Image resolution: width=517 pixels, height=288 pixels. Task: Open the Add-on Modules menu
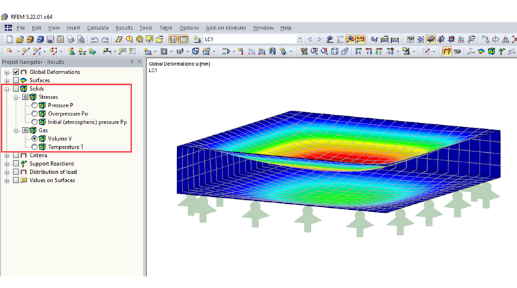pyautogui.click(x=226, y=28)
